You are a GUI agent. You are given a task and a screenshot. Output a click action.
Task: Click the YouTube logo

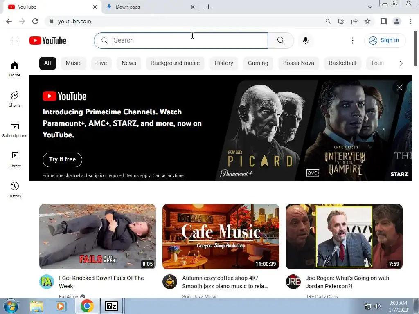pyautogui.click(x=48, y=40)
